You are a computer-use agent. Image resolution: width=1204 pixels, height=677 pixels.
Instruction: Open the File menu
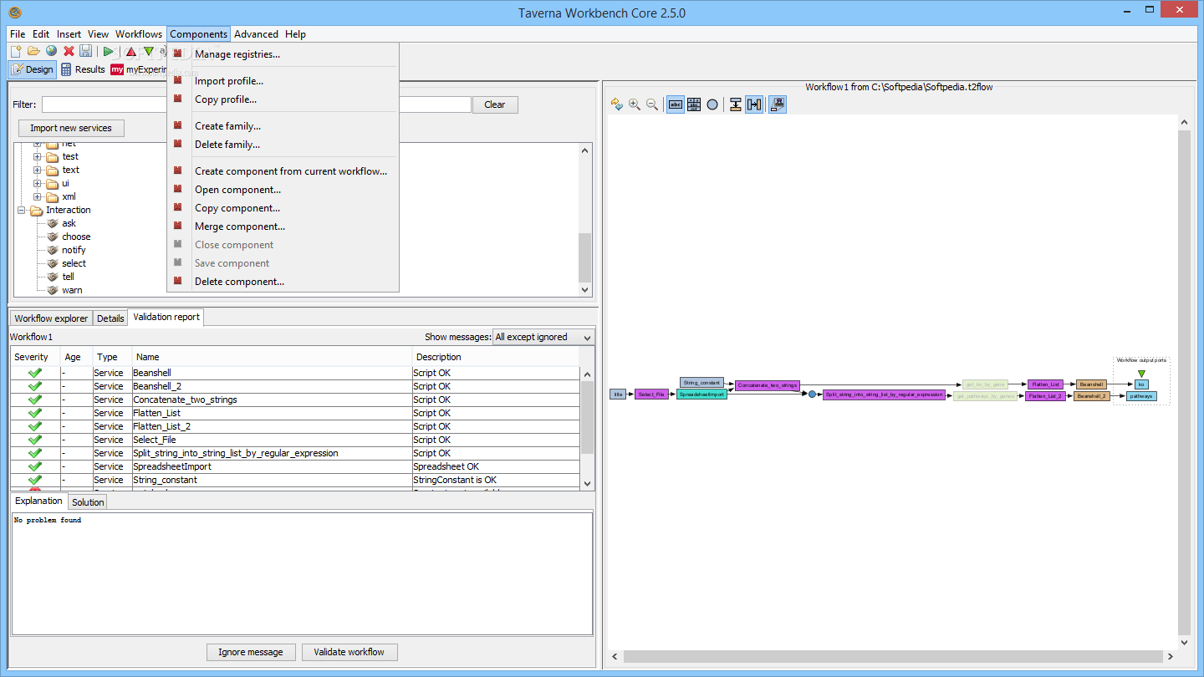click(x=18, y=34)
